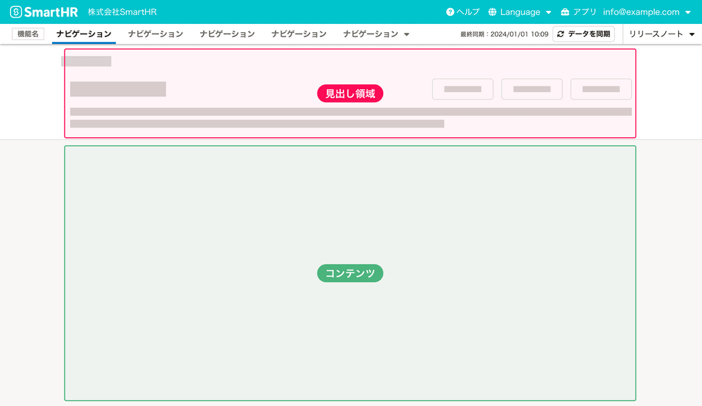Click the 見出し領域 pink badge

tap(350, 93)
